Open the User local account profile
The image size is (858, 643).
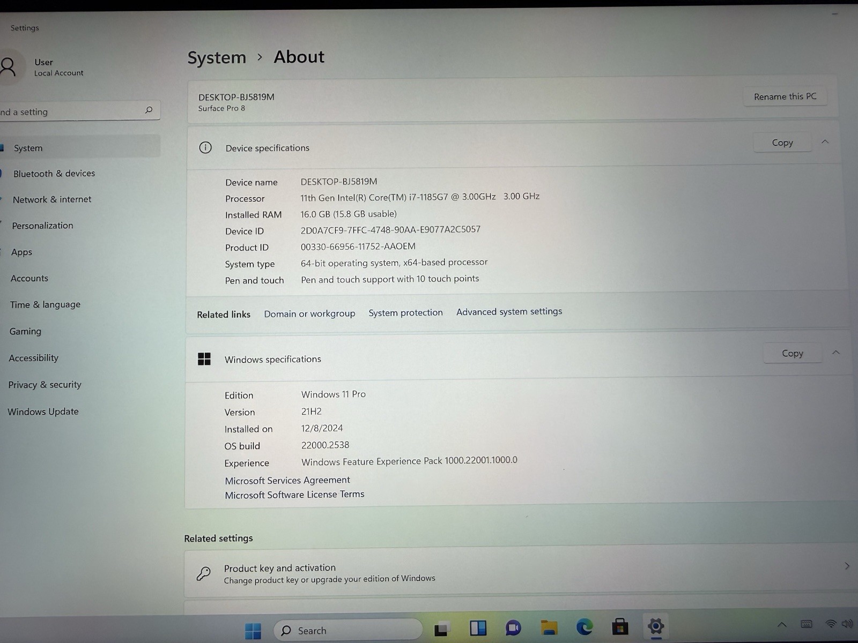(43, 67)
